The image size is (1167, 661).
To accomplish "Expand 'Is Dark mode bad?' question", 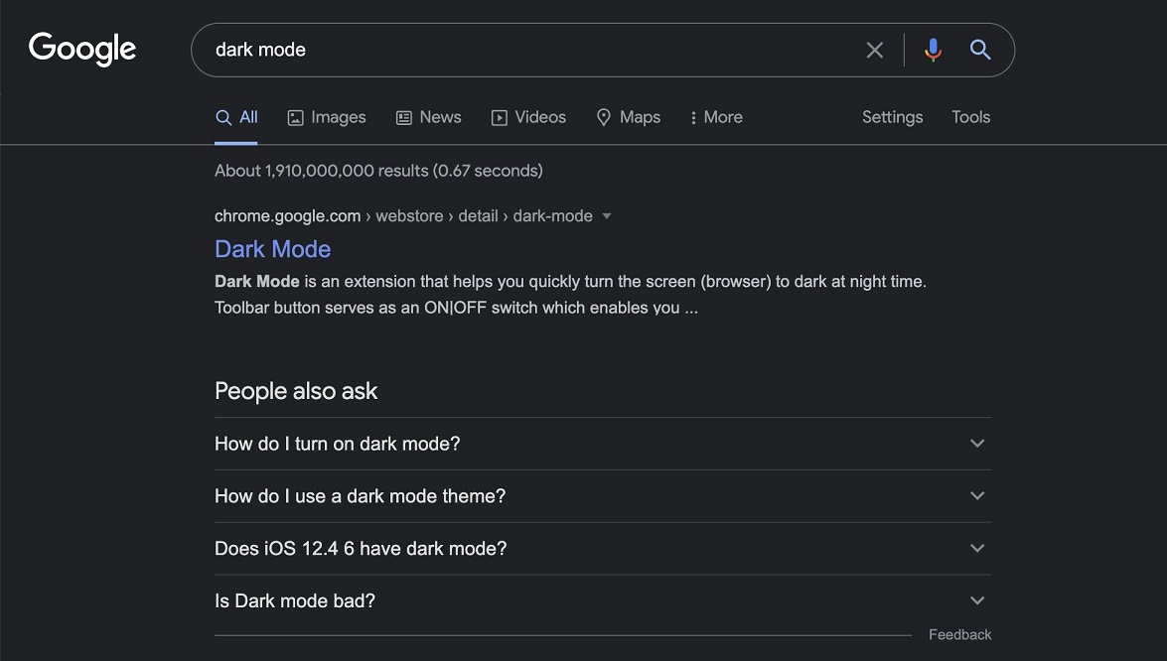I will pyautogui.click(x=976, y=600).
